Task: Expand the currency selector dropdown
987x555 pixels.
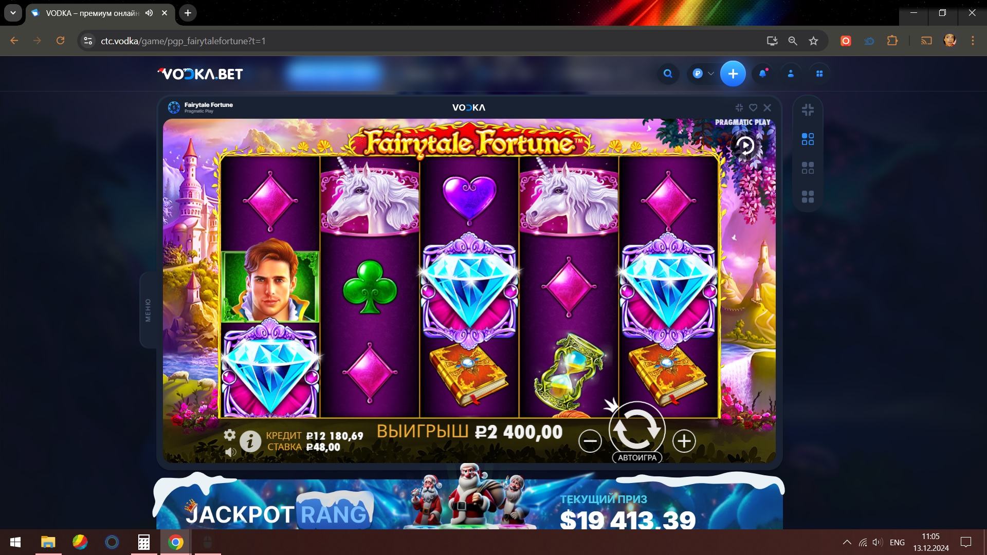Action: (703, 73)
